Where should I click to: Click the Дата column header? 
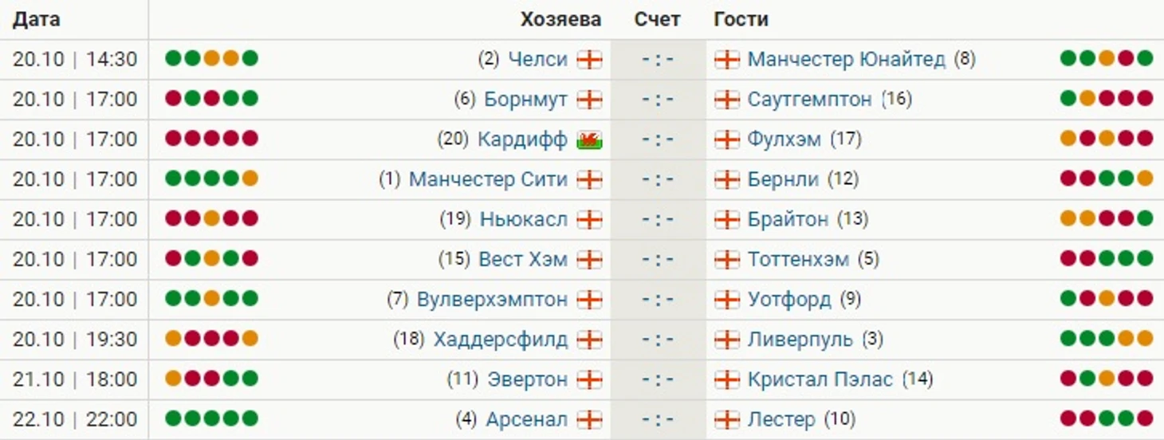click(37, 19)
